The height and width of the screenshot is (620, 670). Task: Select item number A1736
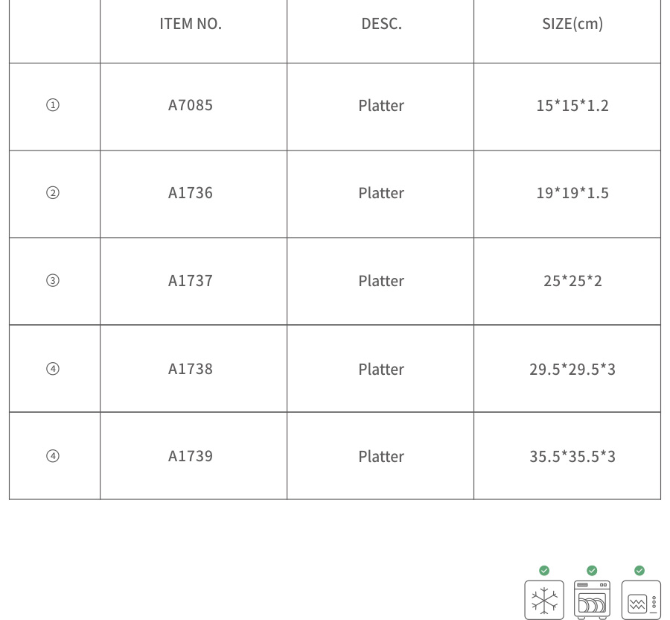(x=191, y=193)
